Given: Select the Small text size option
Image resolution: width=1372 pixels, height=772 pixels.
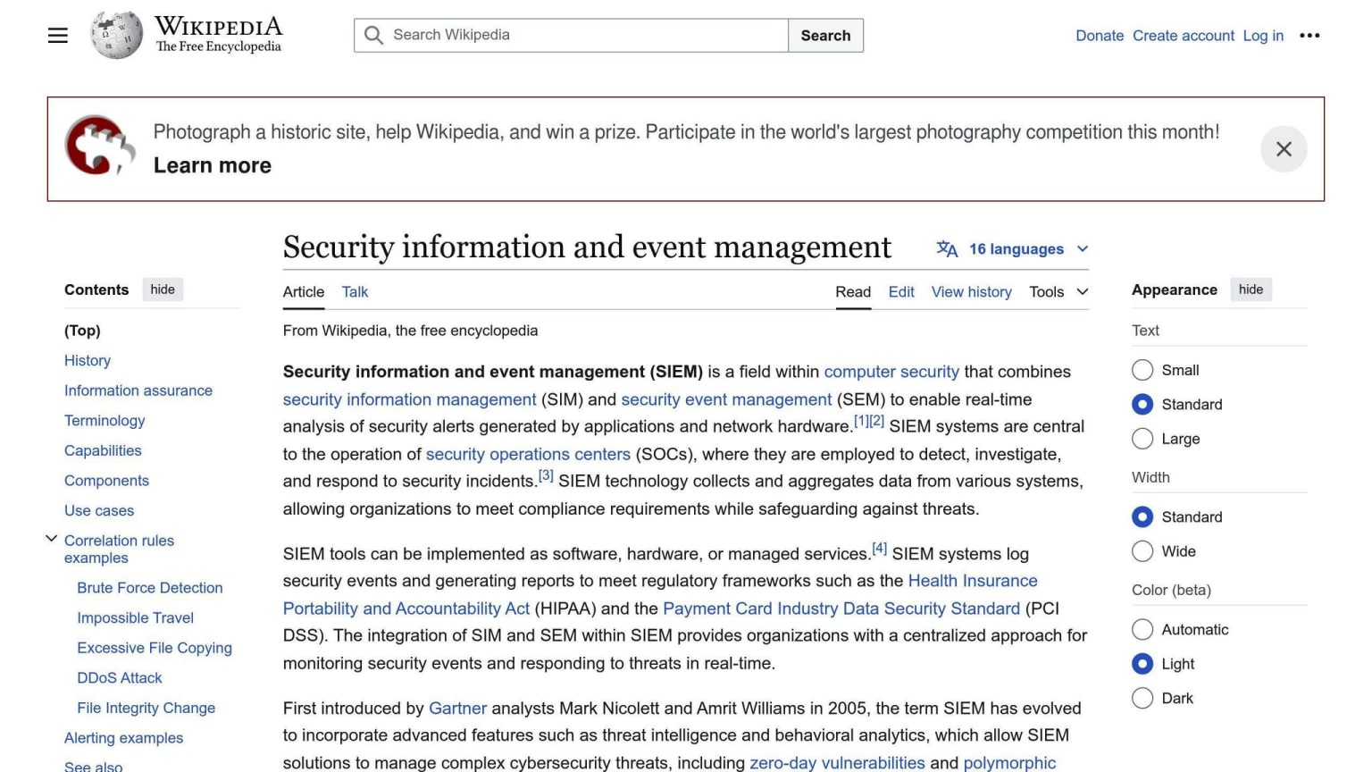Looking at the screenshot, I should [x=1142, y=370].
